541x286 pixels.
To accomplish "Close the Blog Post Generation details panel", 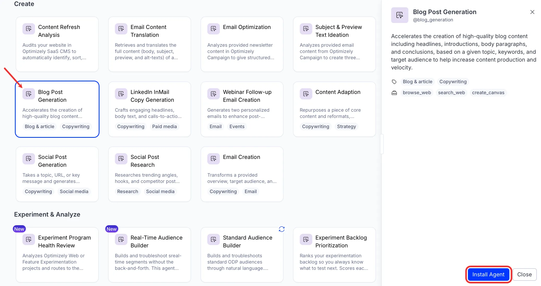I will coord(532,12).
